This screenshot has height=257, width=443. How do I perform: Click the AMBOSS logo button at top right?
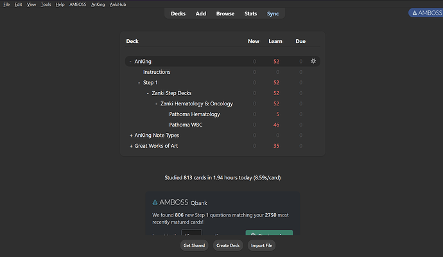[426, 13]
